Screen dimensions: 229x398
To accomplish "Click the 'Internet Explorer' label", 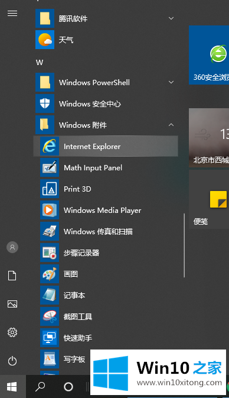I will 92,147.
